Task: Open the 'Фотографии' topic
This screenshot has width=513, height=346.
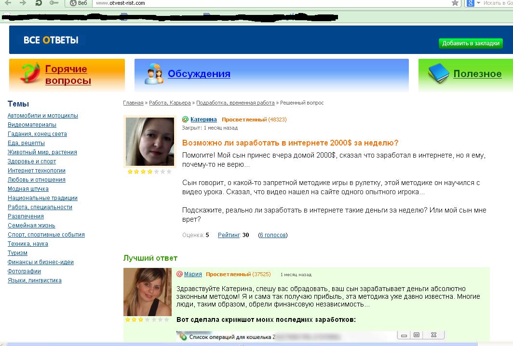Action: [x=24, y=271]
